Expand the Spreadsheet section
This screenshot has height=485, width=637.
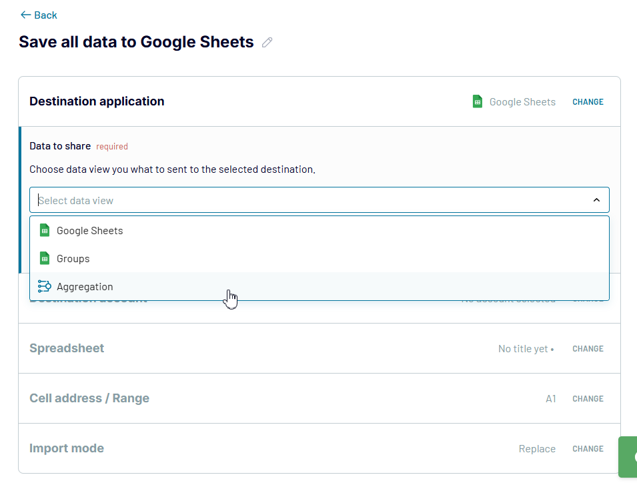tap(67, 348)
